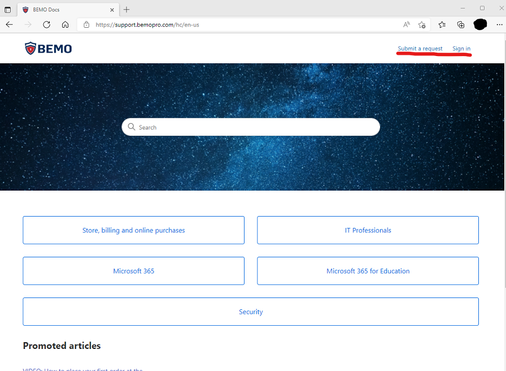Focus the Search input field
The height and width of the screenshot is (371, 506).
coord(251,127)
